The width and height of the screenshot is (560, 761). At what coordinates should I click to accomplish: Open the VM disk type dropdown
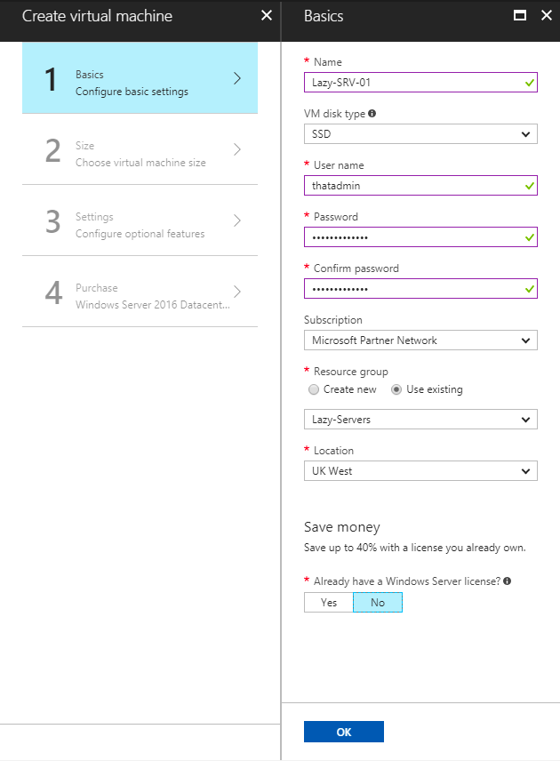click(x=420, y=133)
